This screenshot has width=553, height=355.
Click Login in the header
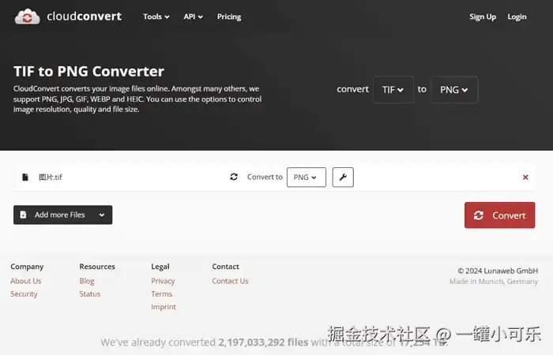[517, 17]
